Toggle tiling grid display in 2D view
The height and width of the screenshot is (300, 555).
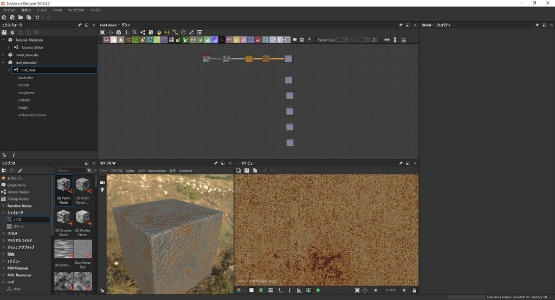click(270, 290)
